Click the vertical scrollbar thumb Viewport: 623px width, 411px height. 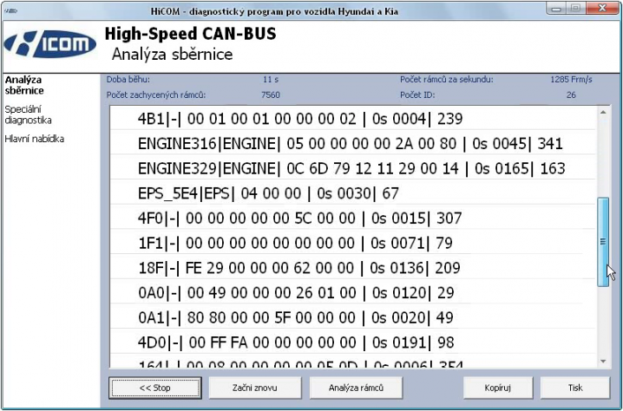603,241
